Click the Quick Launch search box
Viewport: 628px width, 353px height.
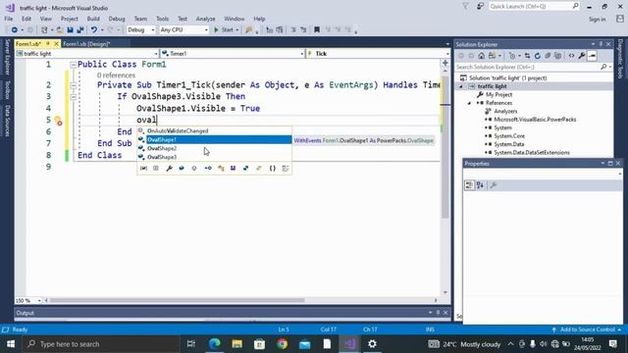coord(534,7)
